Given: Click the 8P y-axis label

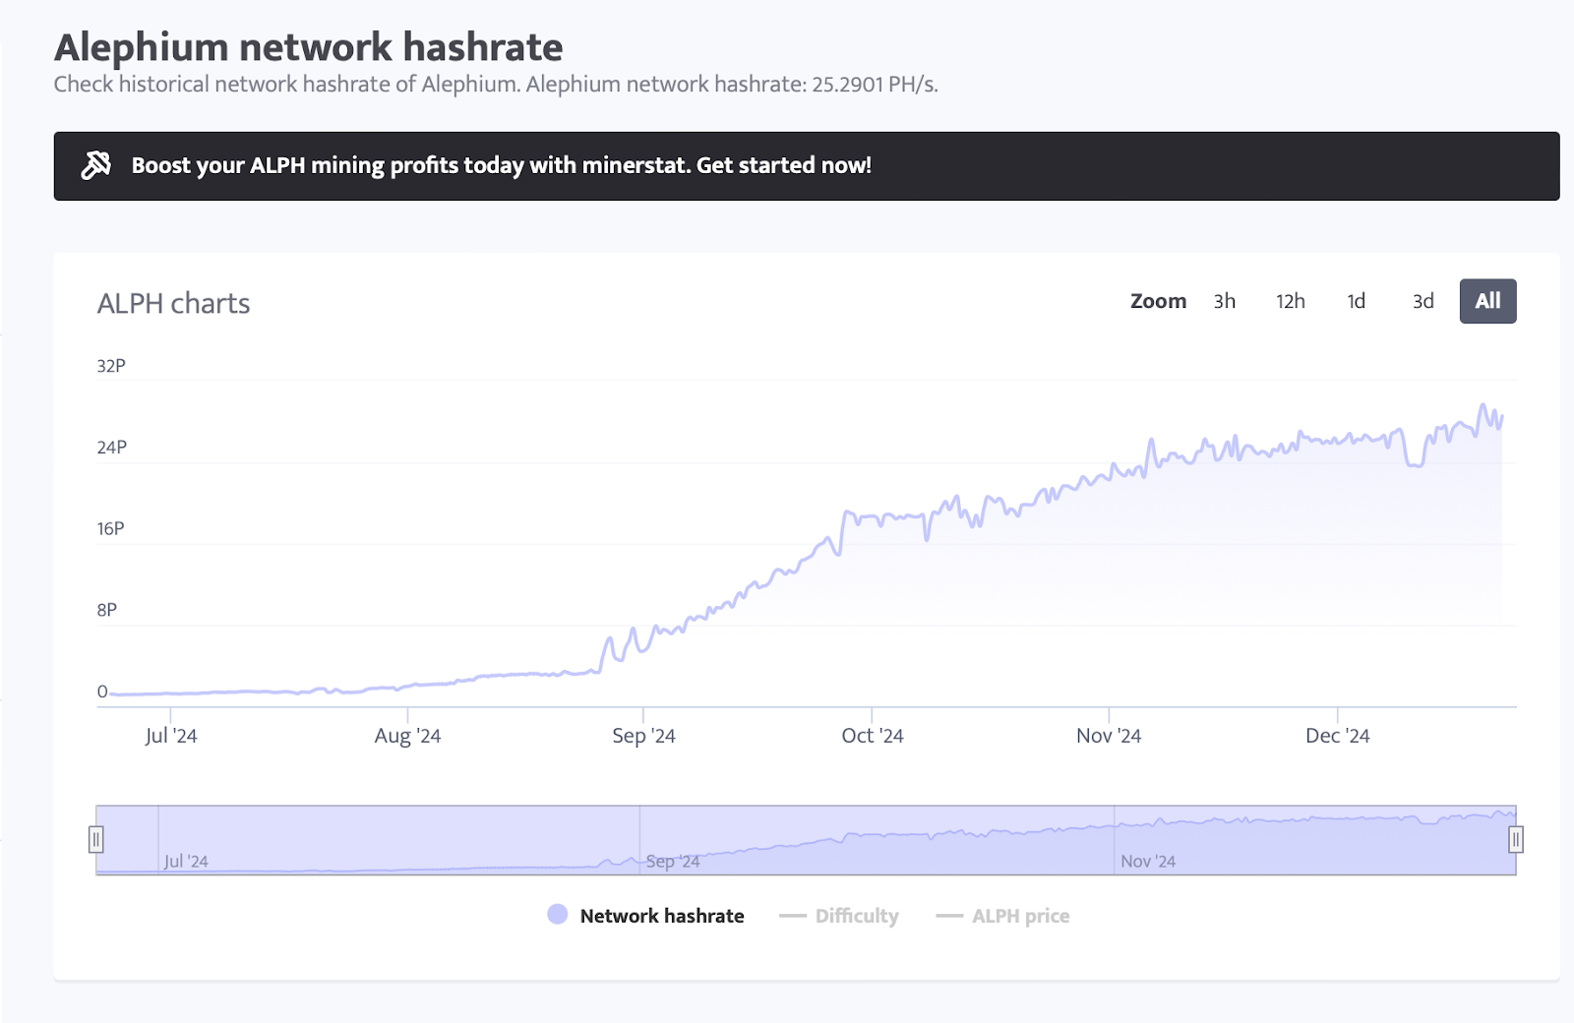Looking at the screenshot, I should point(106,610).
